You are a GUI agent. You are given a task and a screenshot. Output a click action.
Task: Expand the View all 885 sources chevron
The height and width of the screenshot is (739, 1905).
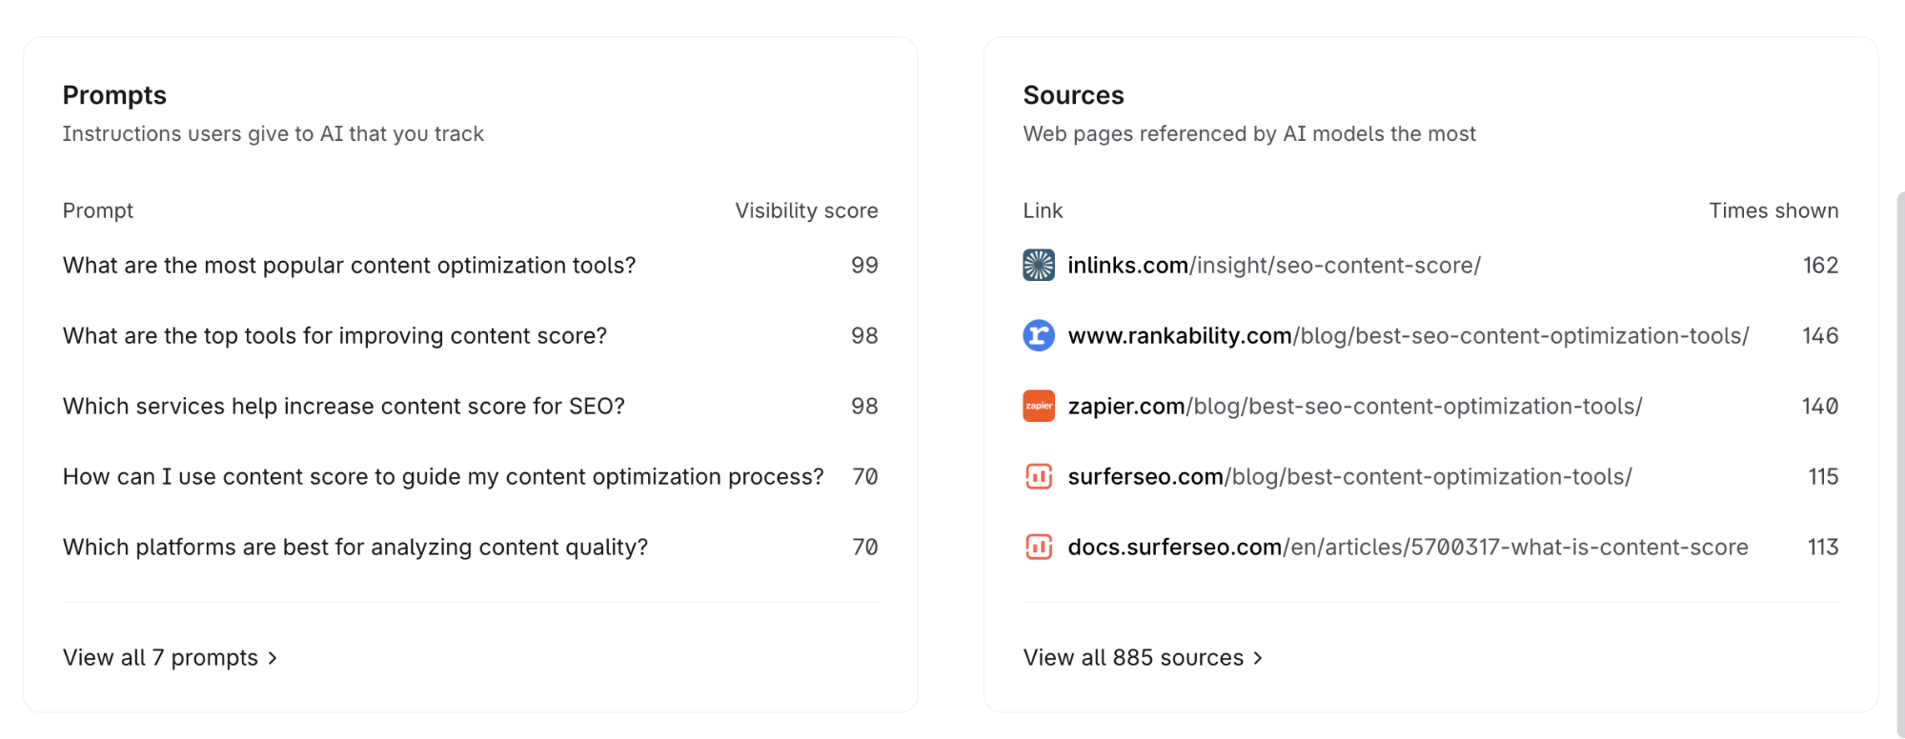(x=1258, y=658)
